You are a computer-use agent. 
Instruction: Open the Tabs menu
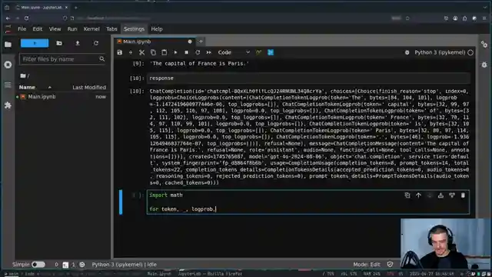tap(111, 29)
